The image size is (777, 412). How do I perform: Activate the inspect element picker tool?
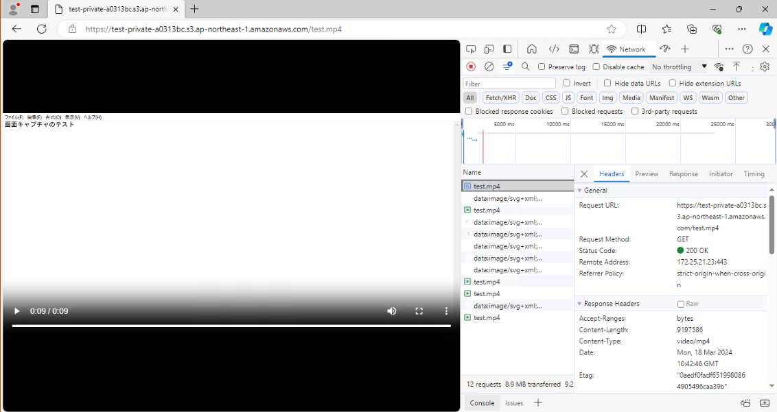[x=471, y=49]
